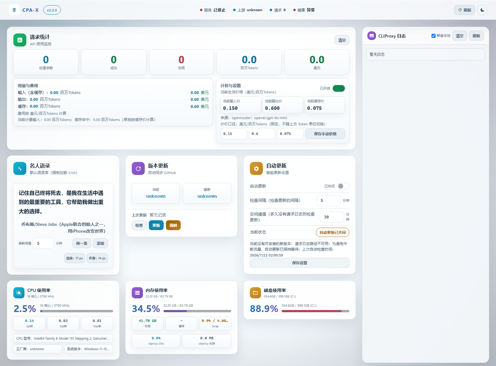Click the 自动更新已关闭 status pill
The height and width of the screenshot is (366, 496).
[333, 232]
